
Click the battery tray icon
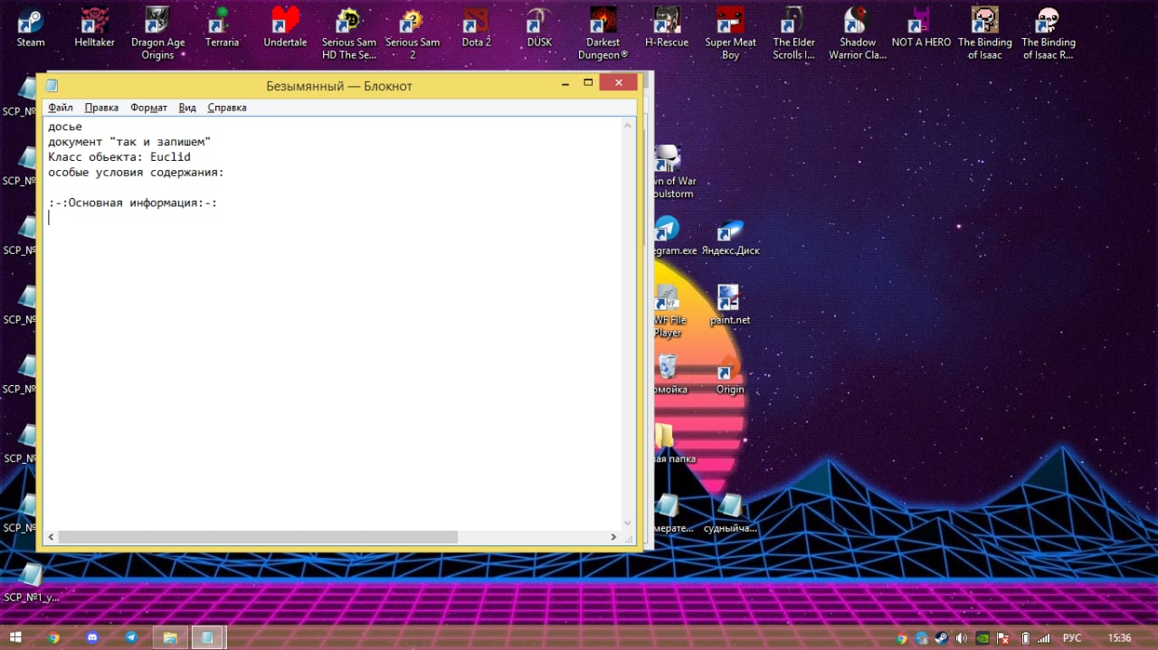pos(1025,638)
